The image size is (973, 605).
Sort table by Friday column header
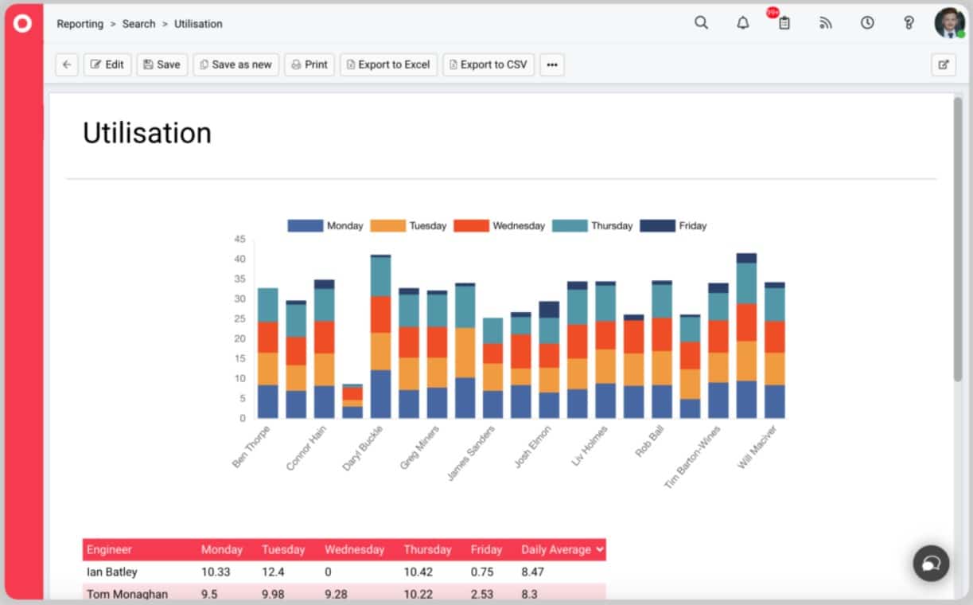click(486, 549)
